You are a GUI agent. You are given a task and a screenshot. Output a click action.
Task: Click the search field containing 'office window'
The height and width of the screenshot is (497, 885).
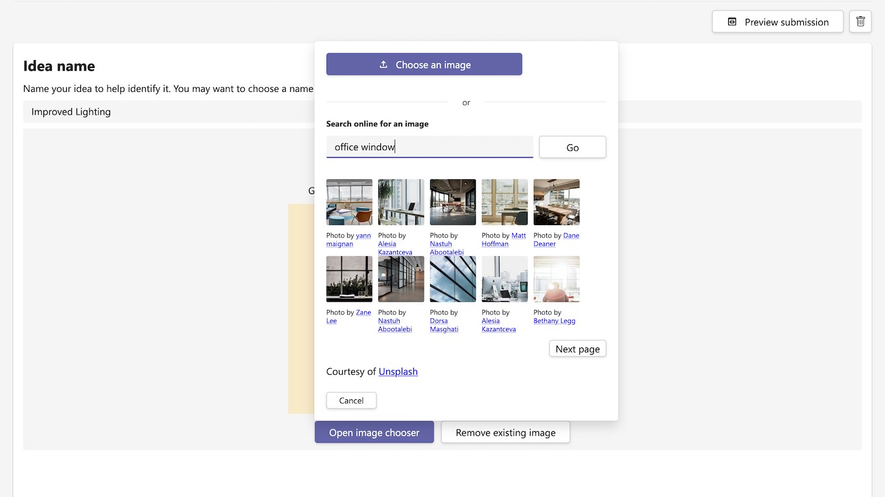430,147
